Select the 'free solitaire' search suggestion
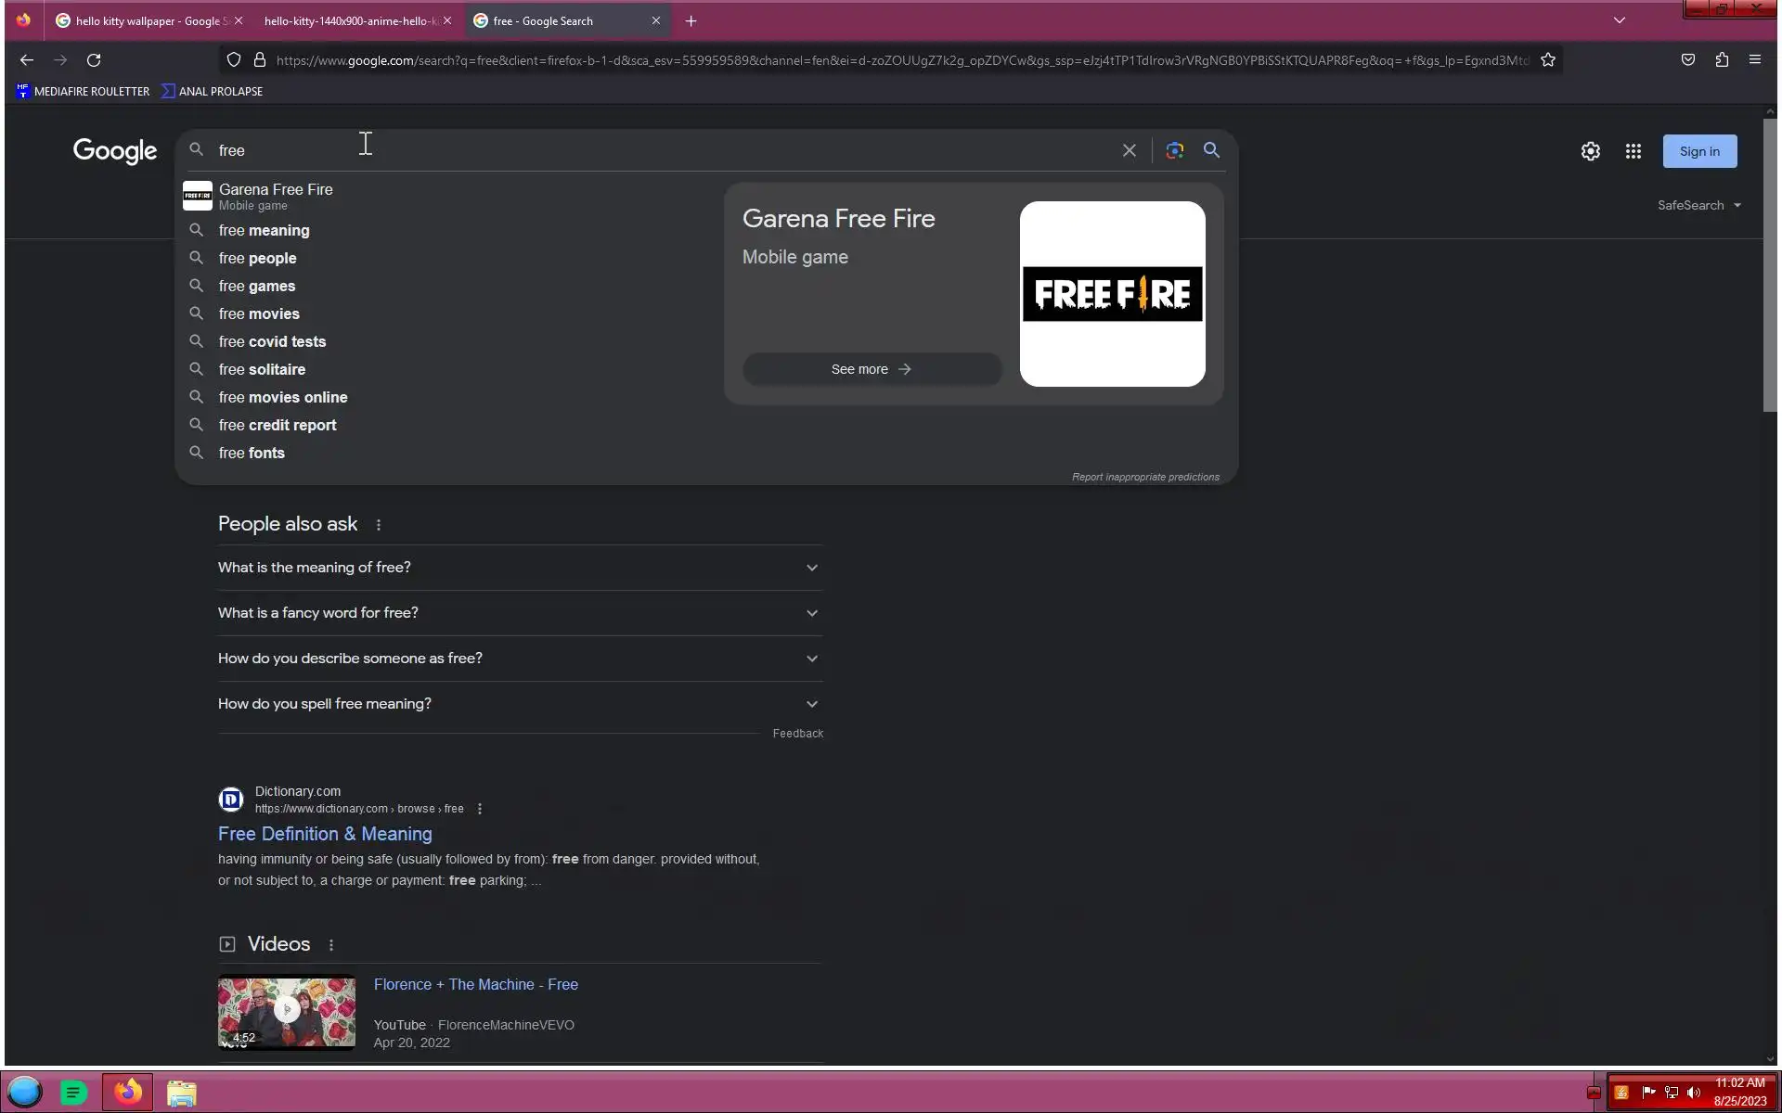The width and height of the screenshot is (1782, 1113). pos(262,369)
